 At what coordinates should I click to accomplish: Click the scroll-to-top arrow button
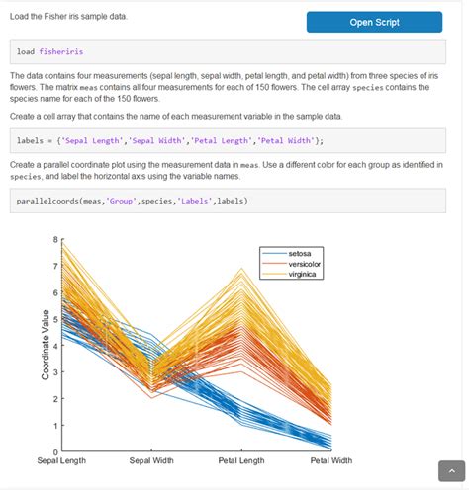451,471
